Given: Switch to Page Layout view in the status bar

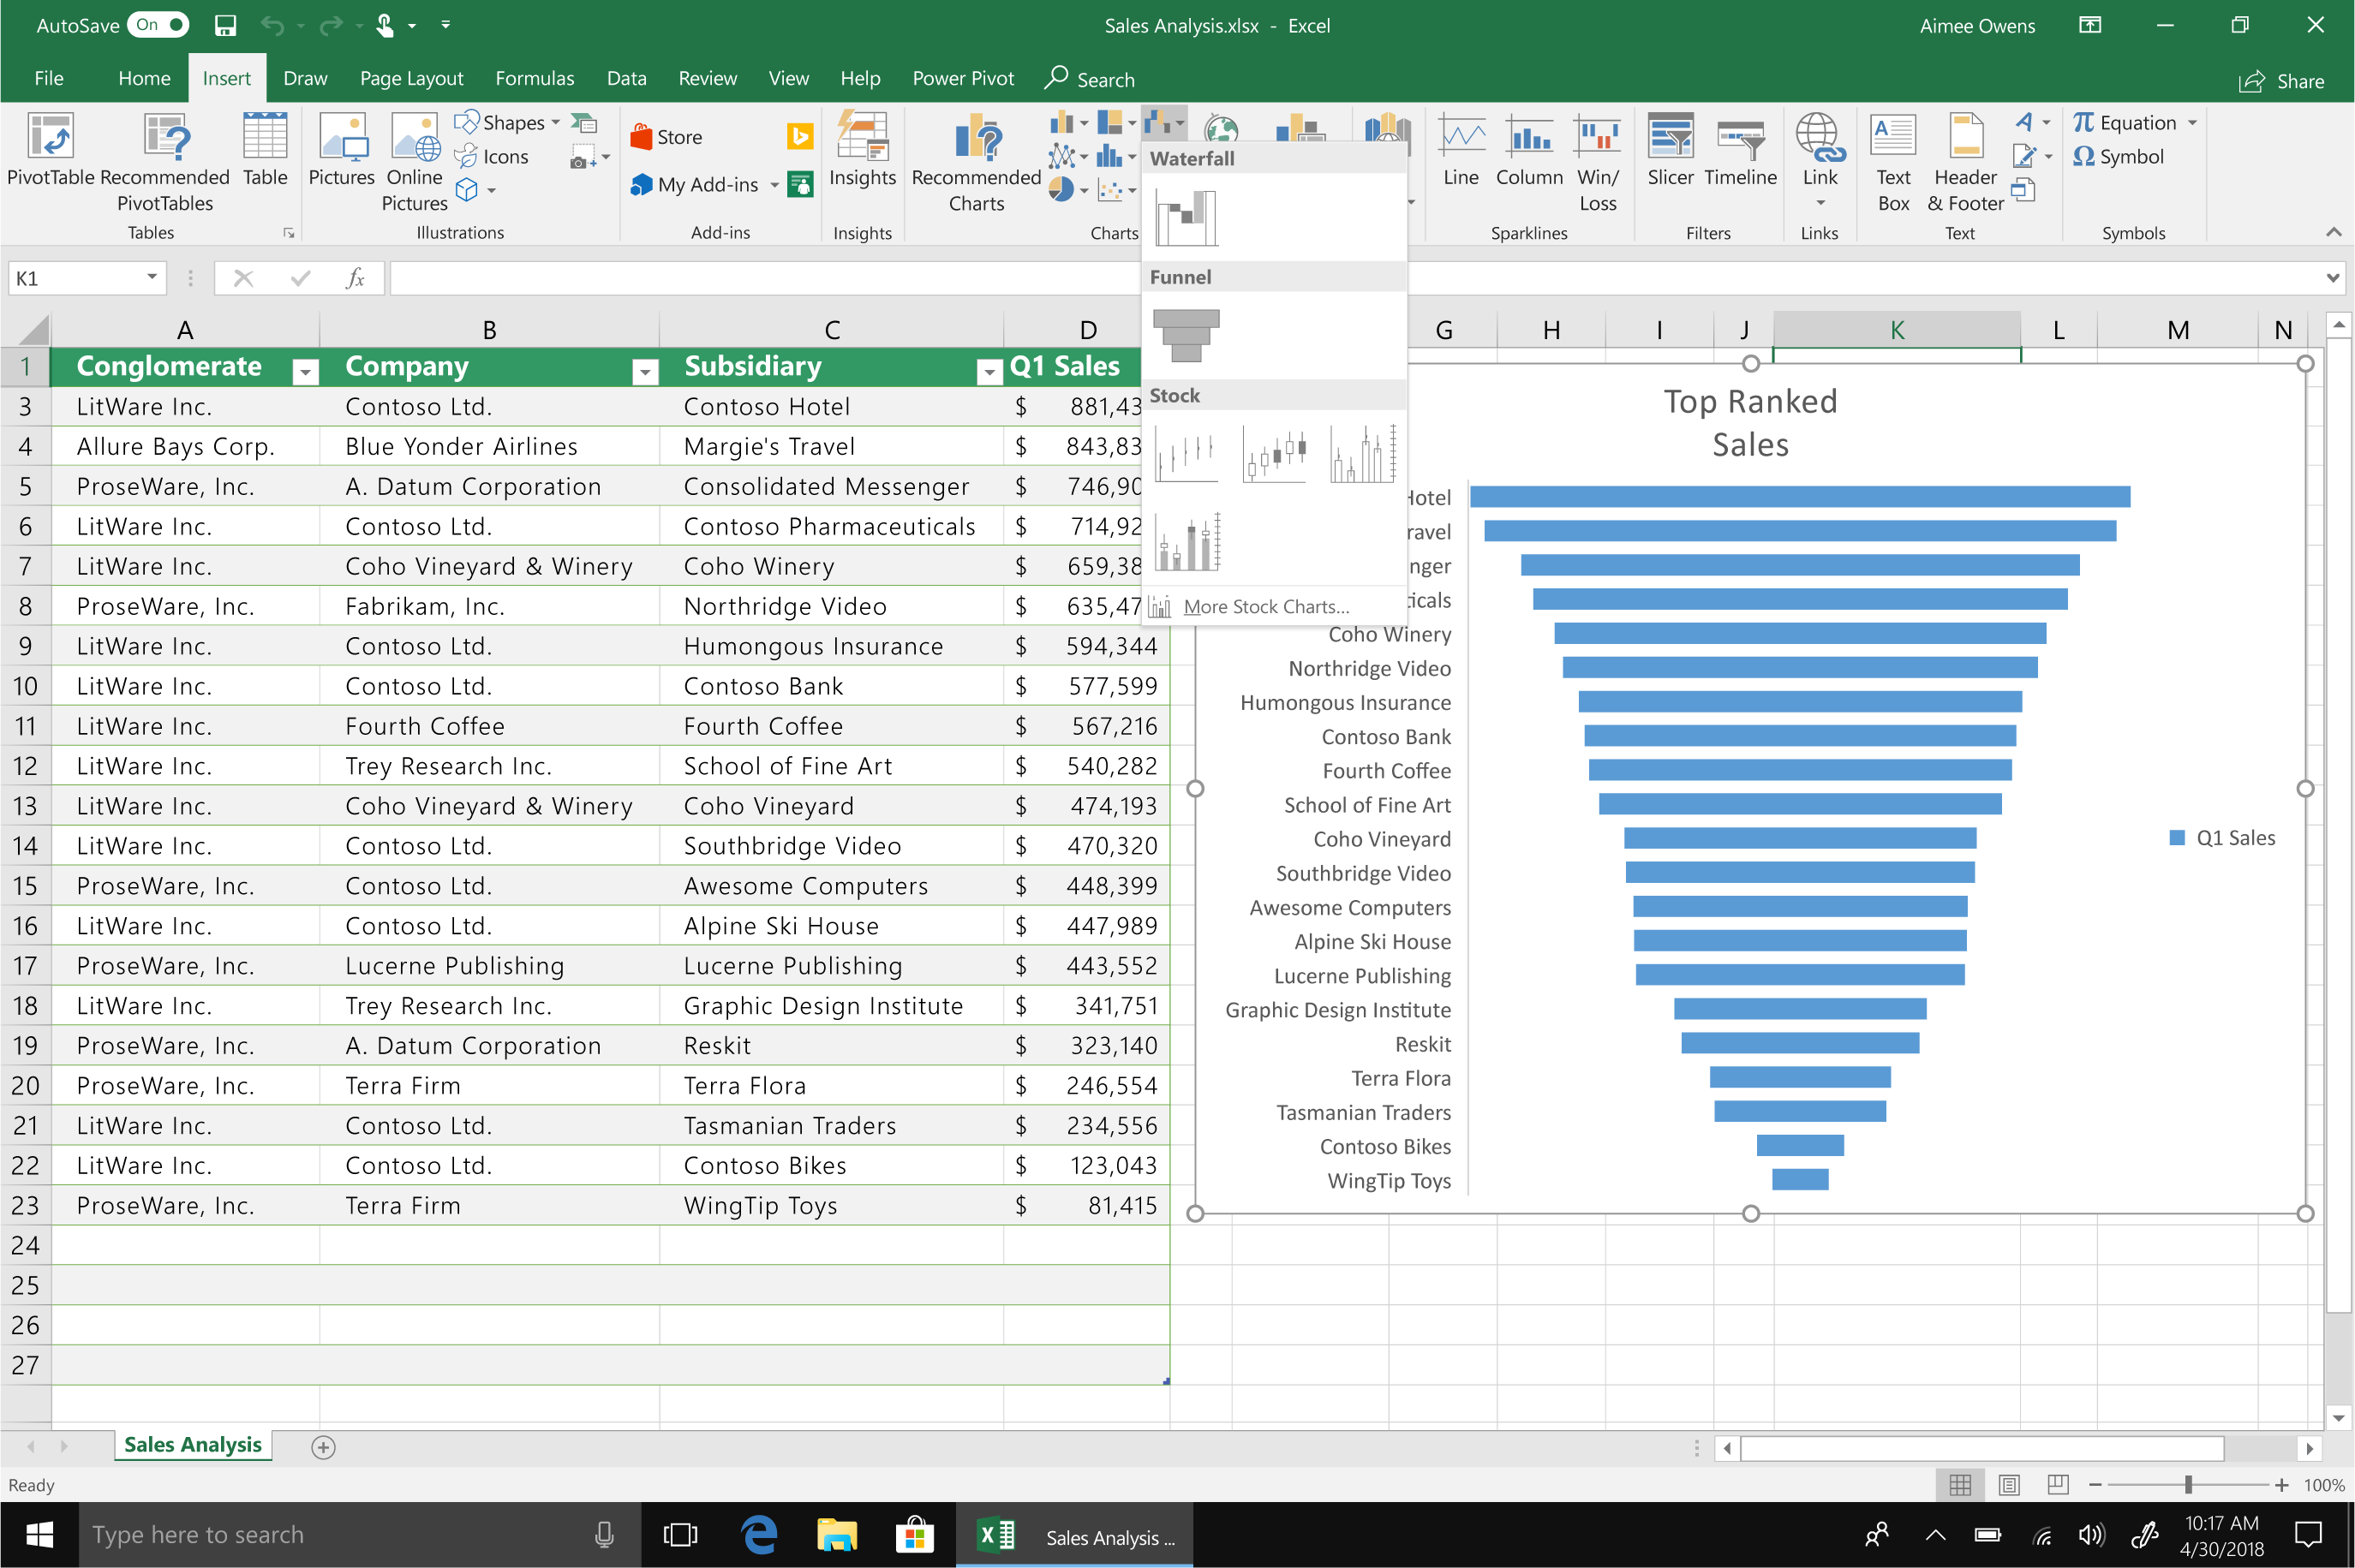Looking at the screenshot, I should tap(2009, 1485).
